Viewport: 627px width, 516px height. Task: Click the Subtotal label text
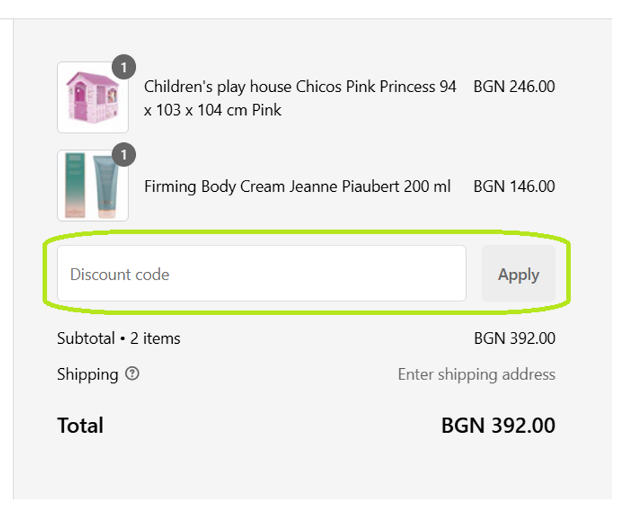86,339
